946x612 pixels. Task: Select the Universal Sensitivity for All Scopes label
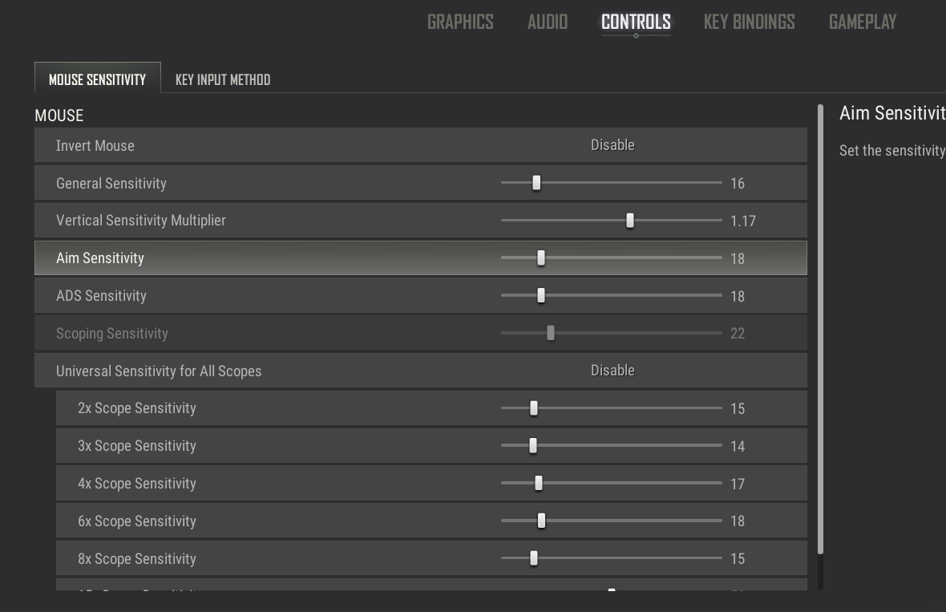(159, 371)
